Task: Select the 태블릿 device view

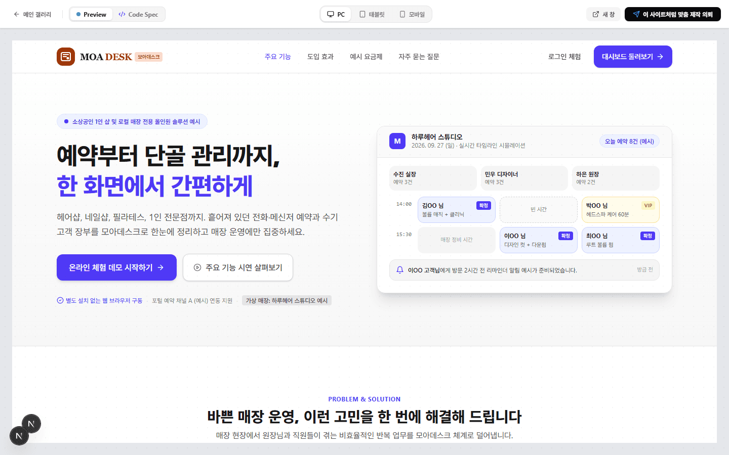Action: tap(372, 14)
